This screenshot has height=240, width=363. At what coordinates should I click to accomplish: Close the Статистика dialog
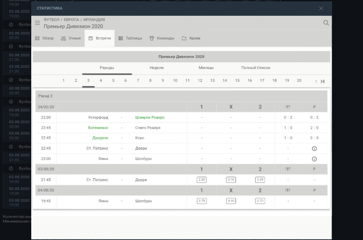[321, 8]
